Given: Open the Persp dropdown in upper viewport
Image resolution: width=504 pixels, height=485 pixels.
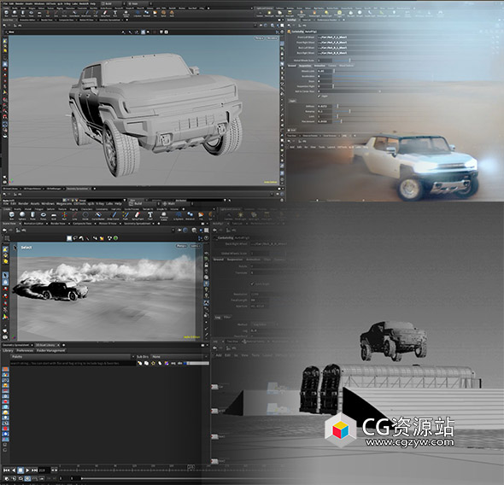Looking at the screenshot, I should (259, 38).
